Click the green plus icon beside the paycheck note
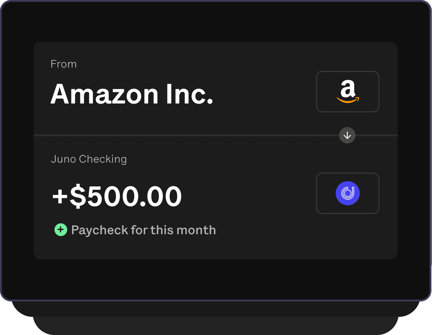Image resolution: width=432 pixels, height=335 pixels. pyautogui.click(x=61, y=230)
